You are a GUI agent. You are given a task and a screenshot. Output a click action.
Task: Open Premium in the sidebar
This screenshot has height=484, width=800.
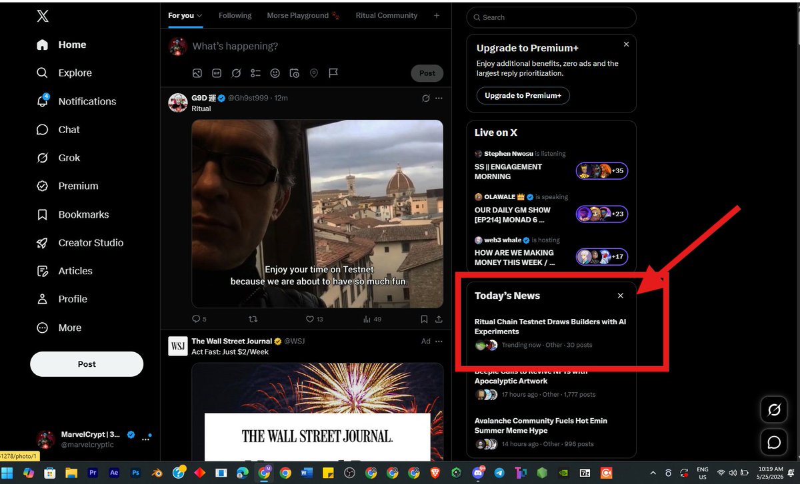[x=68, y=186]
